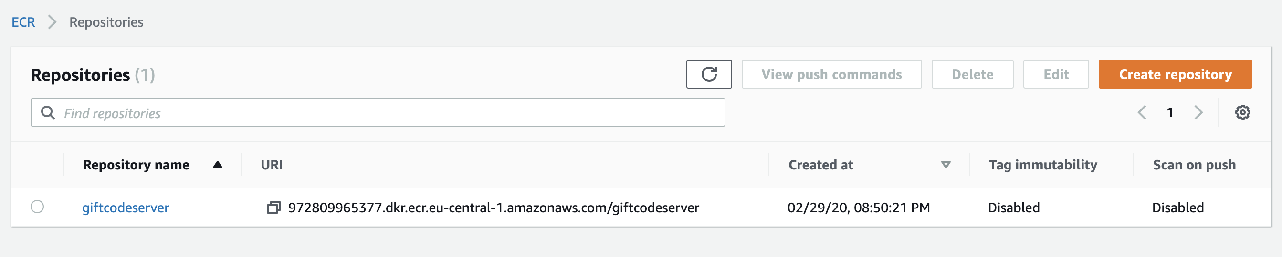The height and width of the screenshot is (257, 1282).
Task: Select page number 1
Action: coord(1170,113)
